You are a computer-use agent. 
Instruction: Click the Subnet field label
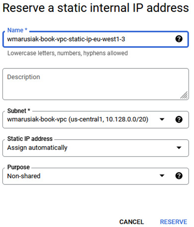click(x=18, y=111)
